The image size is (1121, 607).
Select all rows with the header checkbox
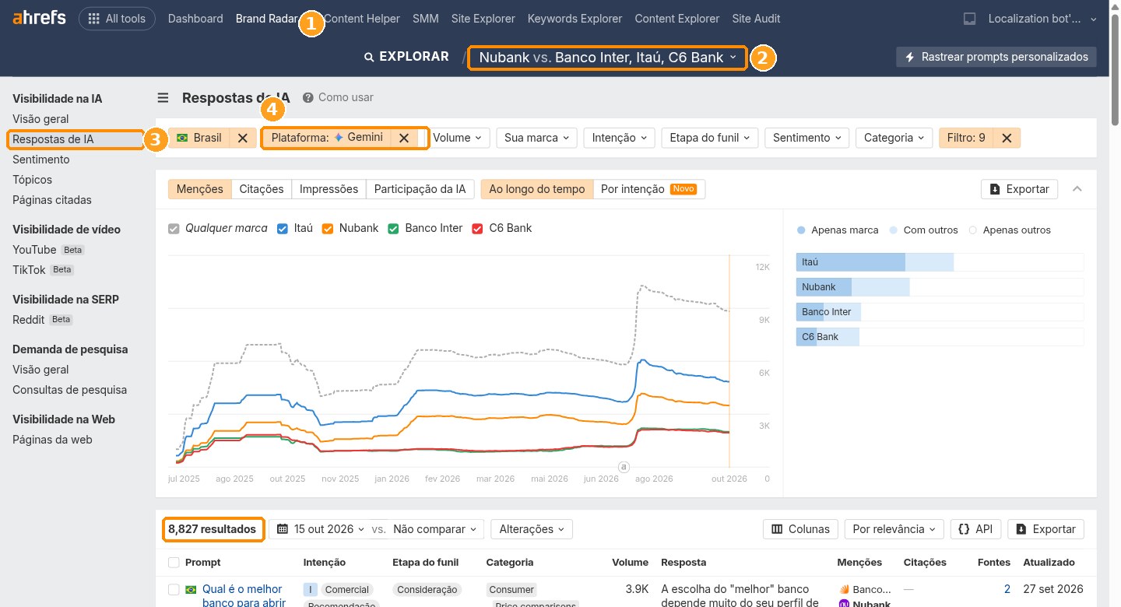tap(174, 562)
